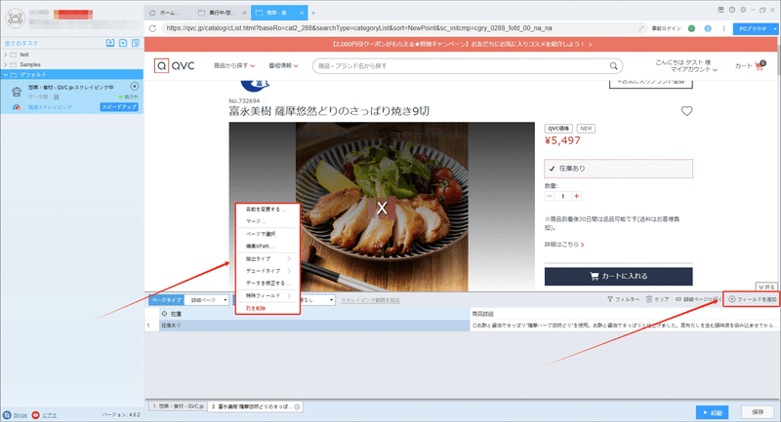Close the 実行中 tab
781x422 pixels.
click(x=244, y=13)
